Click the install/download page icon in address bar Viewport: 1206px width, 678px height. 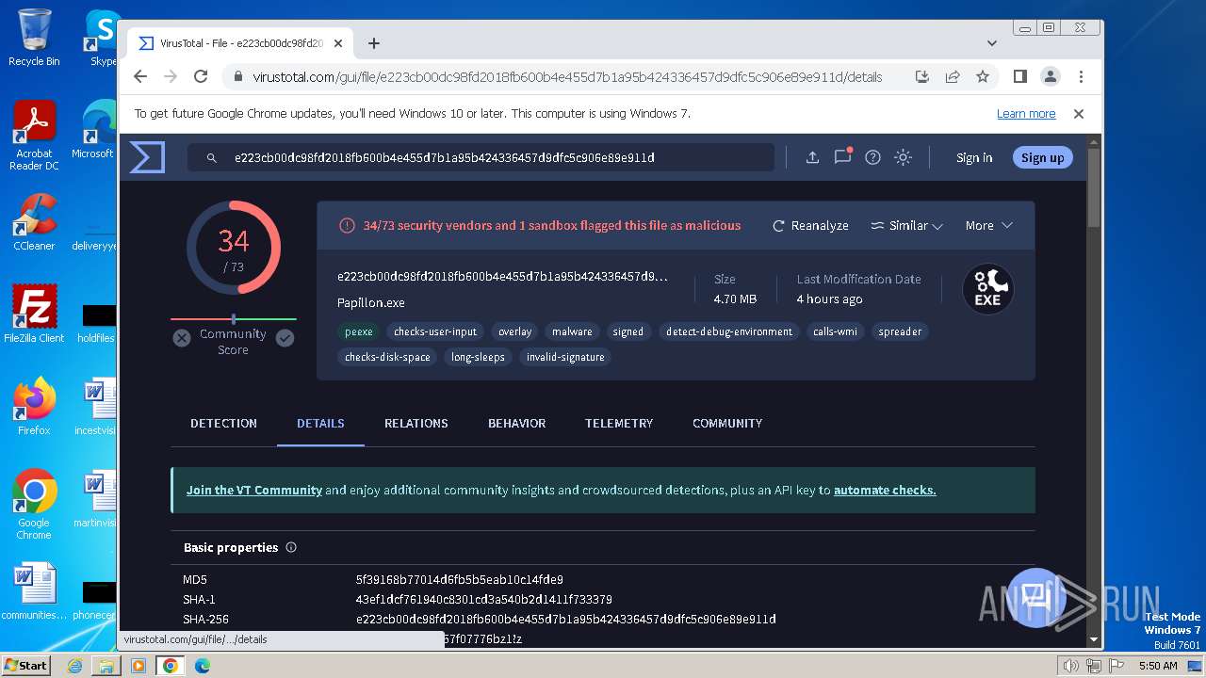coord(922,76)
